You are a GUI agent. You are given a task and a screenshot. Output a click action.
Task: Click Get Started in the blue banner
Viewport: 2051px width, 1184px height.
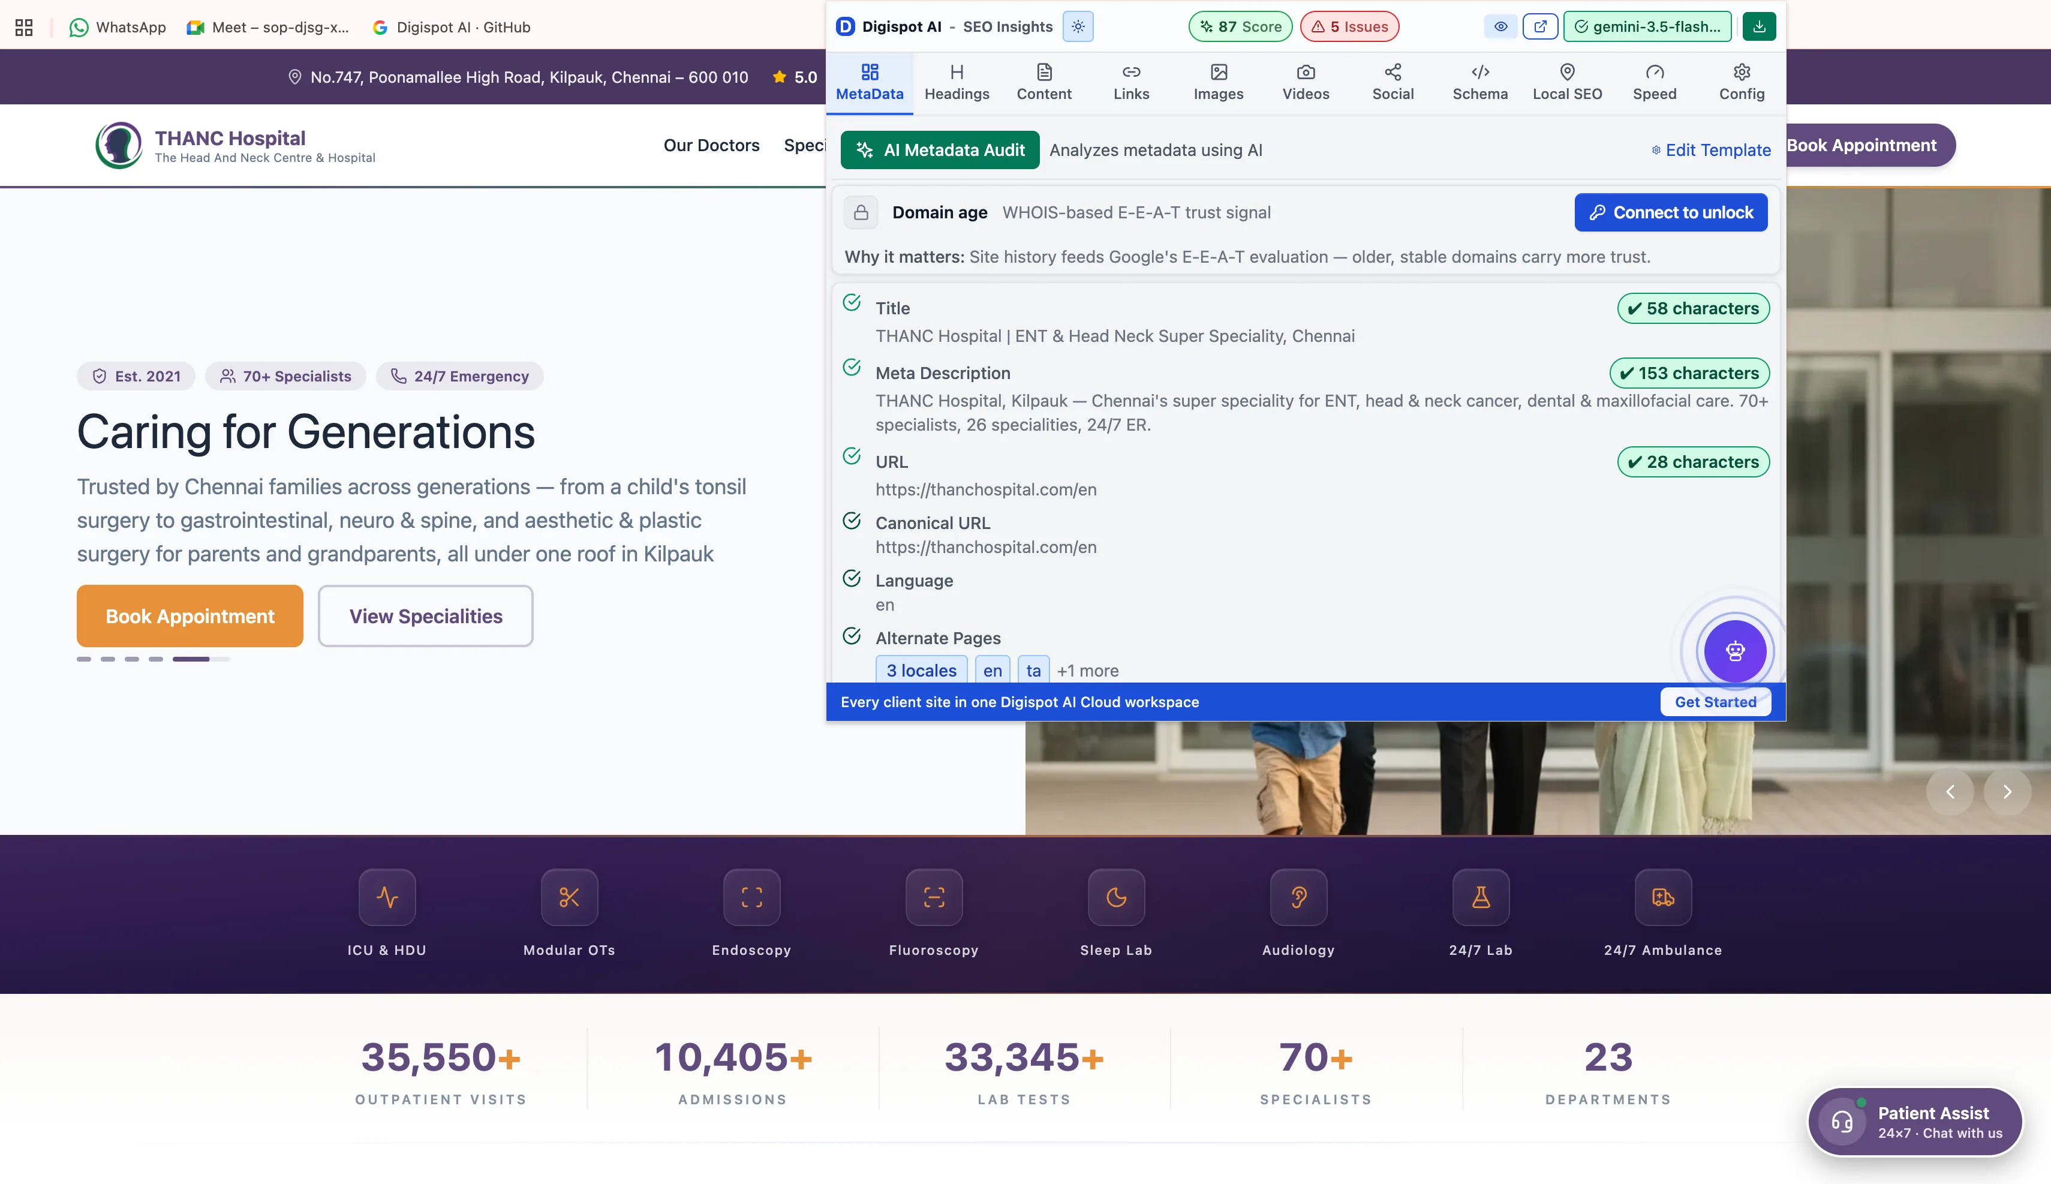coord(1715,702)
